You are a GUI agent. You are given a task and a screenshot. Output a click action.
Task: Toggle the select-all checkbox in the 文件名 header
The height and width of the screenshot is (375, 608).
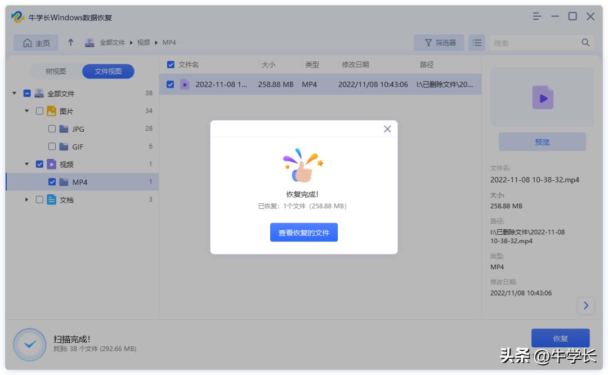170,65
